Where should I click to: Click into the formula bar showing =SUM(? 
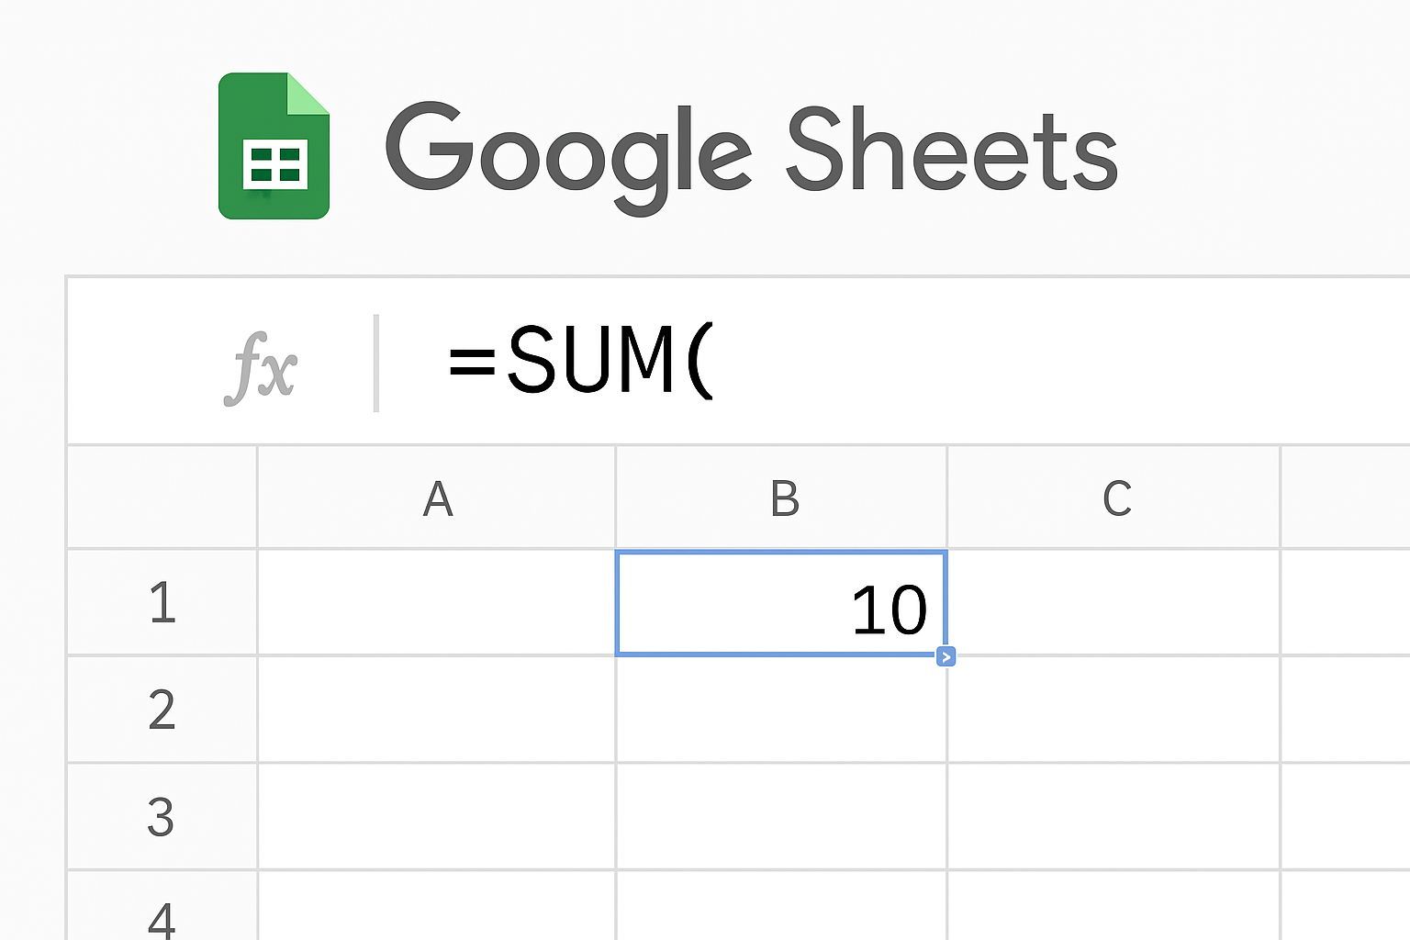click(x=826, y=361)
